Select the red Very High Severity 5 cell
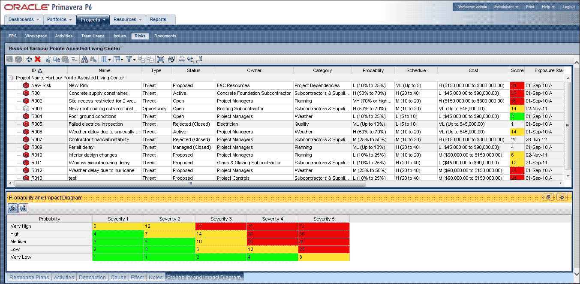The height and width of the screenshot is (284, 580). [x=324, y=226]
